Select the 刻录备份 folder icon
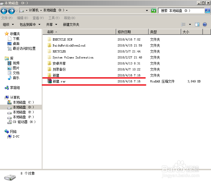The width and height of the screenshot is (211, 183). pyautogui.click(x=49, y=69)
